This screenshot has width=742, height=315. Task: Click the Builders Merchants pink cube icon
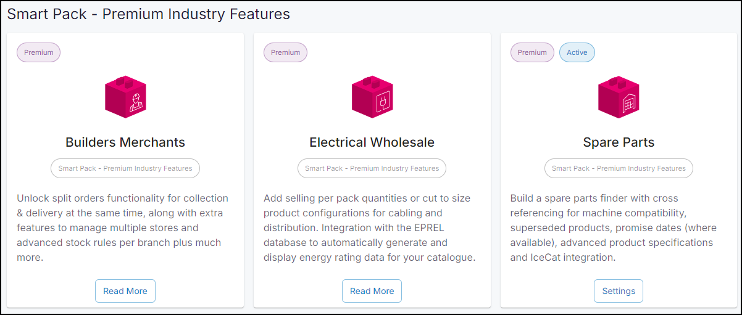(125, 97)
